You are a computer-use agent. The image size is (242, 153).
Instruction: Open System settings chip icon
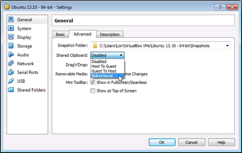point(11,29)
